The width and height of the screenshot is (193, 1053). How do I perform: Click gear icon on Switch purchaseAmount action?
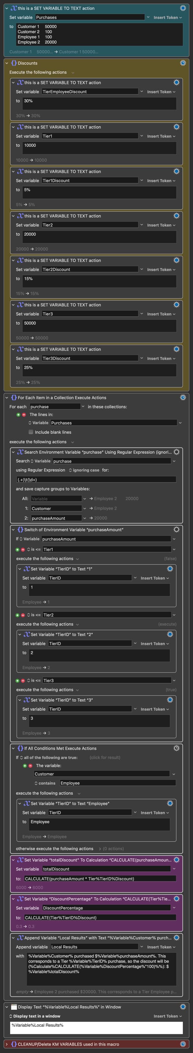(176, 529)
